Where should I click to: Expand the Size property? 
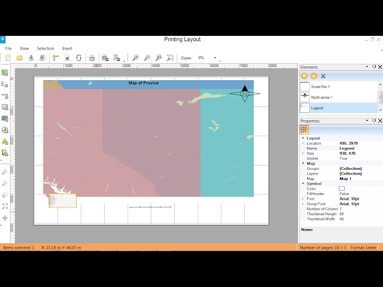[x=303, y=153]
